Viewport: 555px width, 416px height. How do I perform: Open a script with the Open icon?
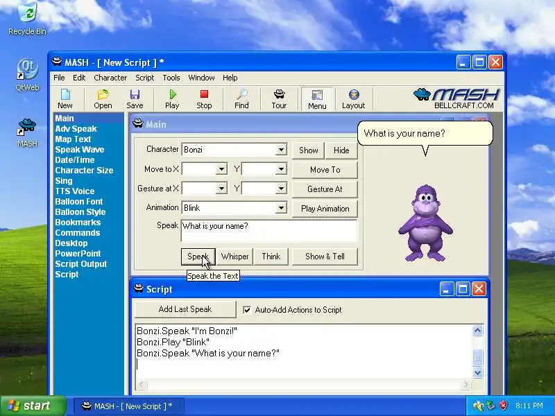click(x=103, y=99)
